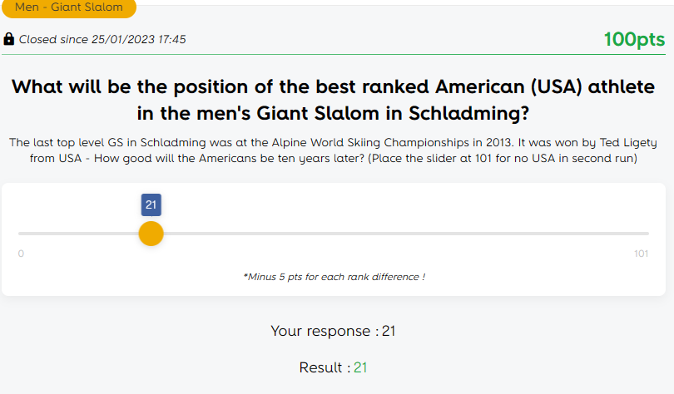Click the slider's 0 minimum label

coord(21,254)
